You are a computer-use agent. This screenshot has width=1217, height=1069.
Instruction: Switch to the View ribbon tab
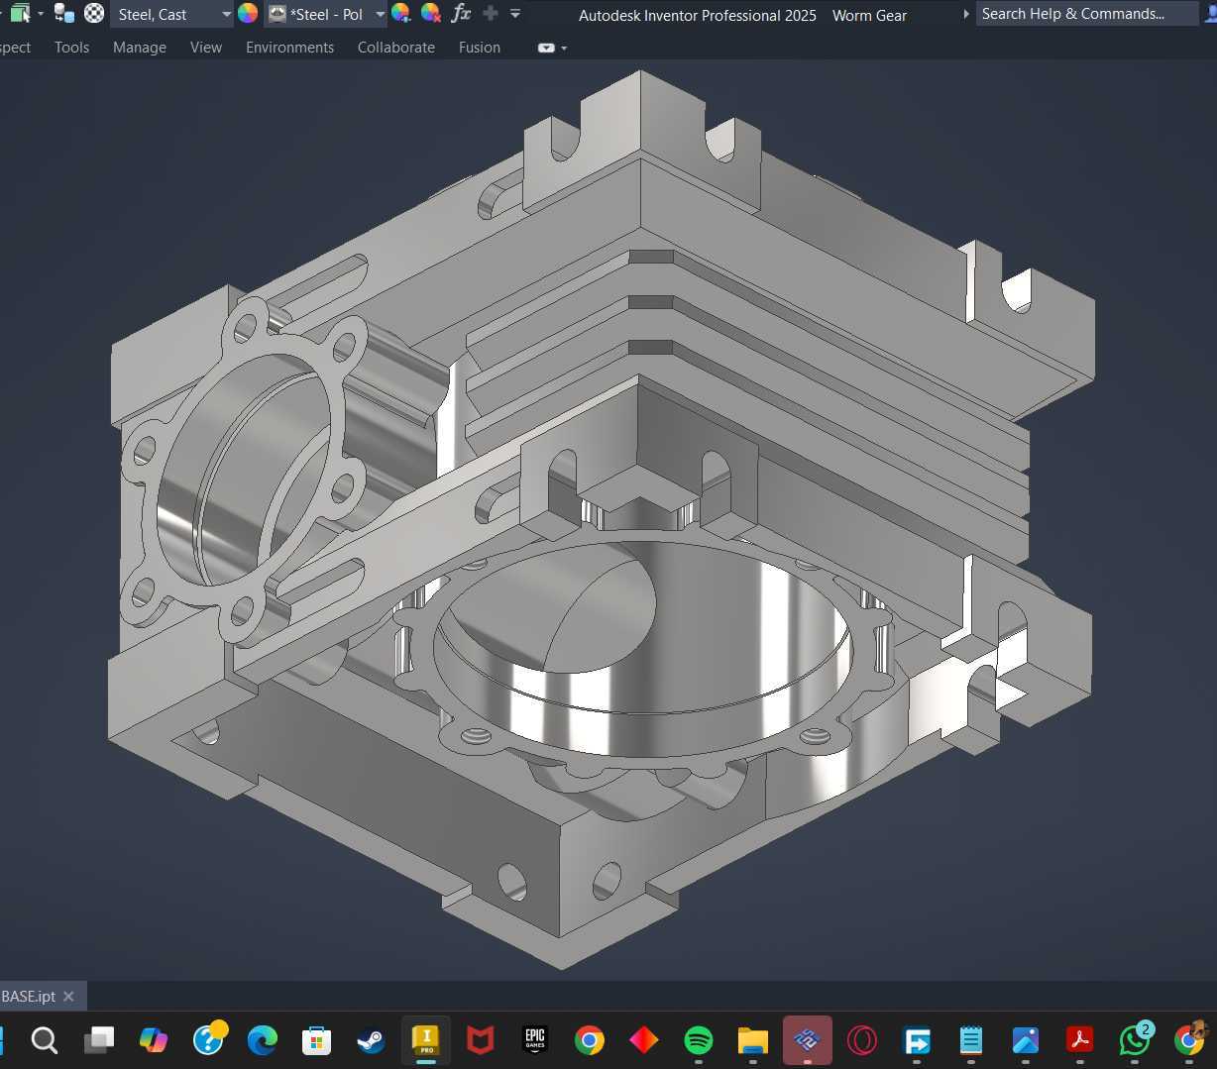pos(206,47)
